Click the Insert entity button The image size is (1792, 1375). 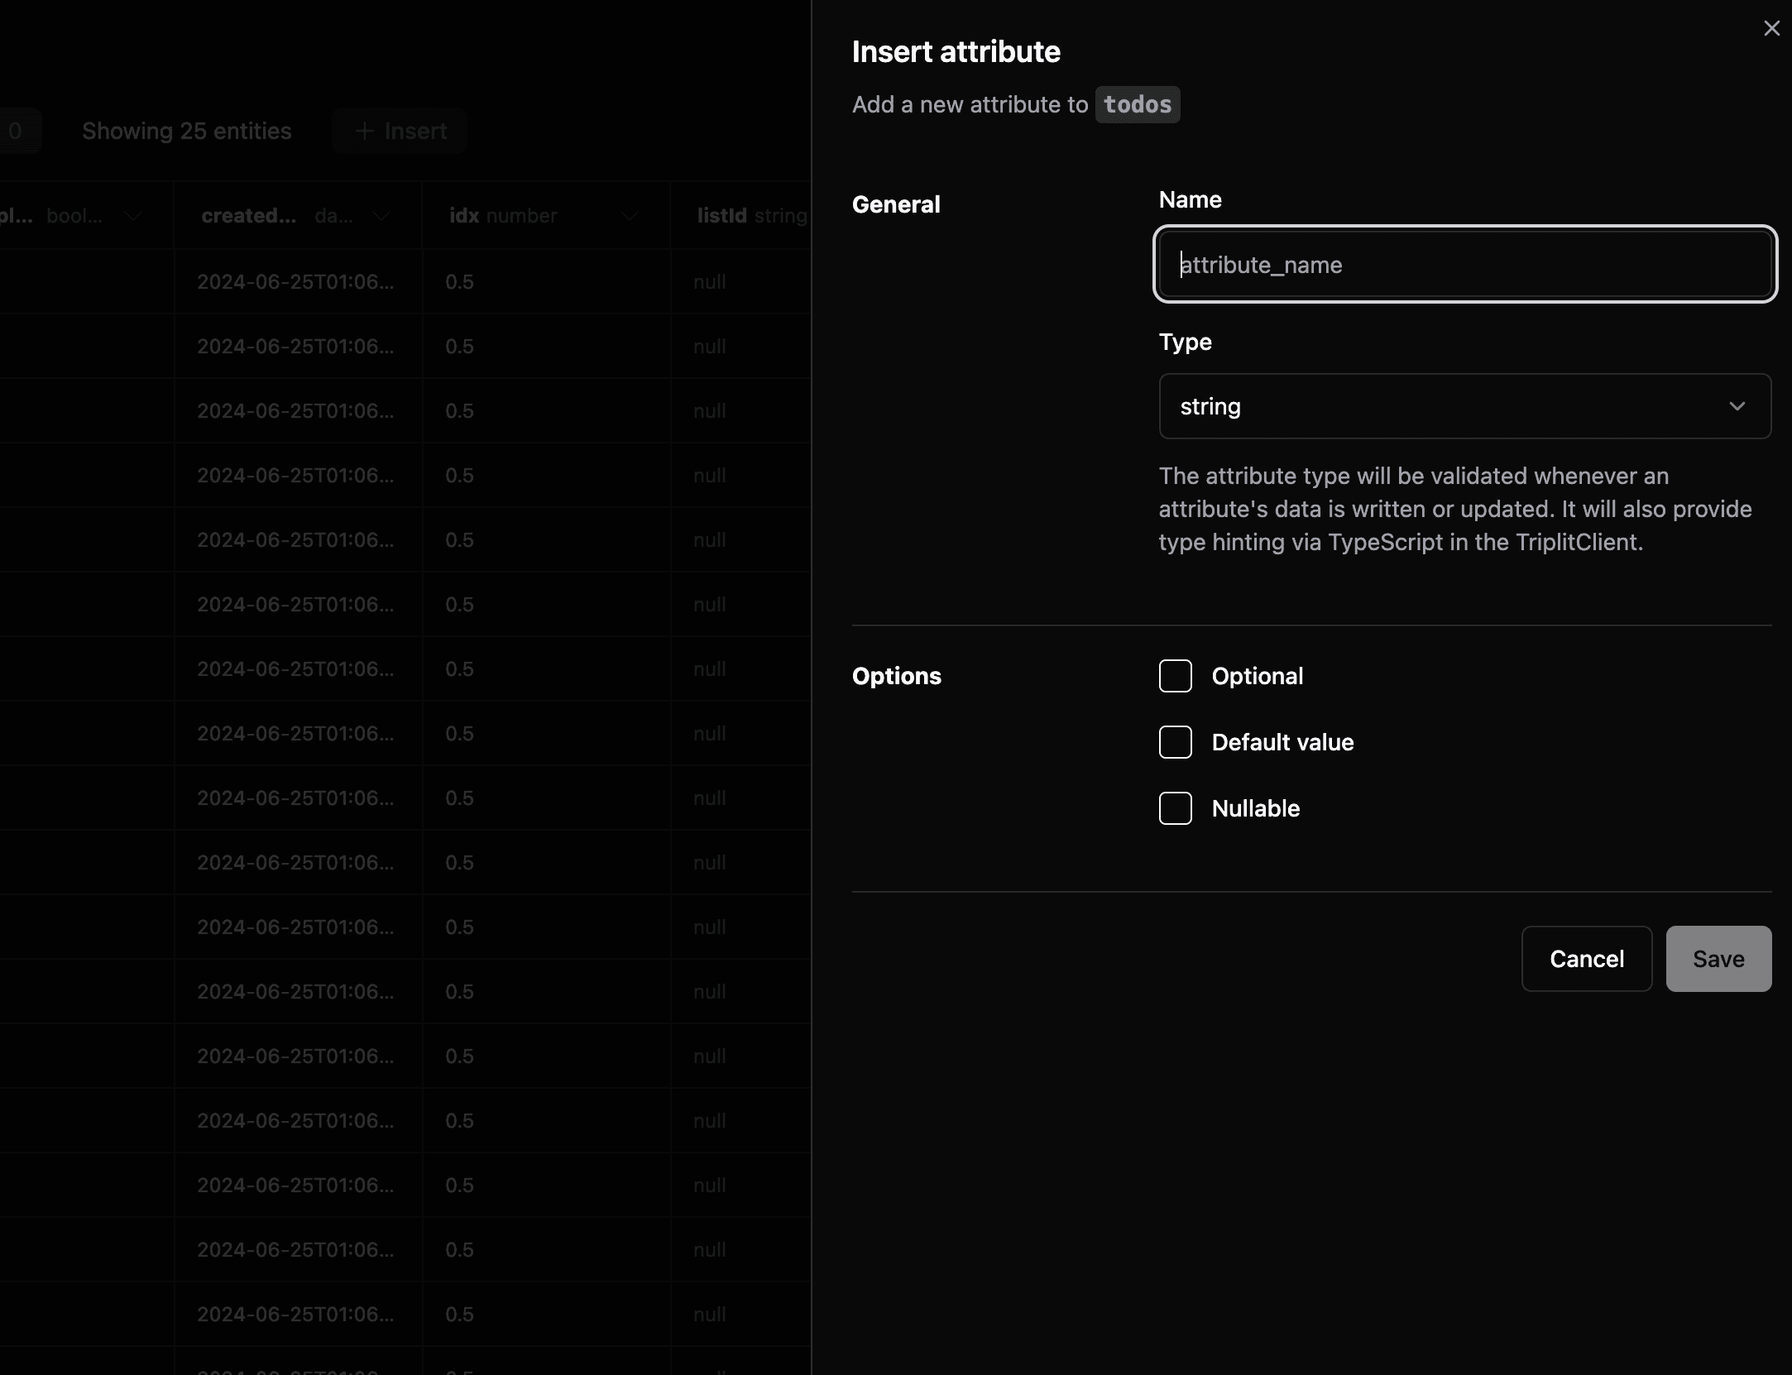click(x=400, y=132)
